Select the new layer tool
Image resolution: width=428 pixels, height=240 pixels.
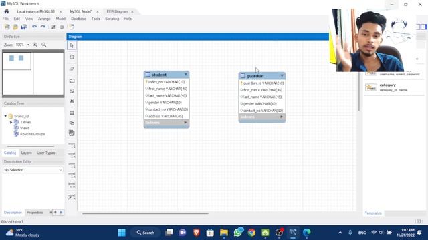tap(72, 81)
